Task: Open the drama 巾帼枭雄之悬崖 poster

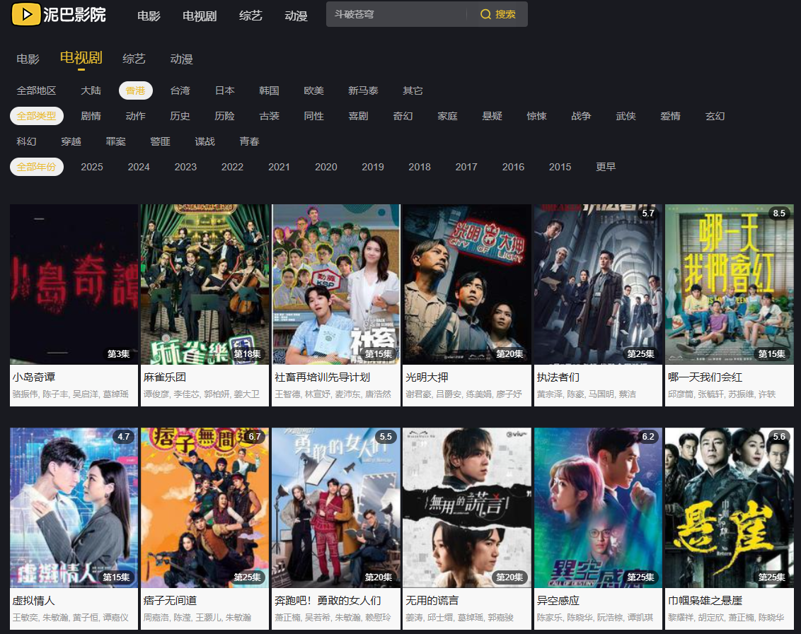Action: (x=728, y=507)
